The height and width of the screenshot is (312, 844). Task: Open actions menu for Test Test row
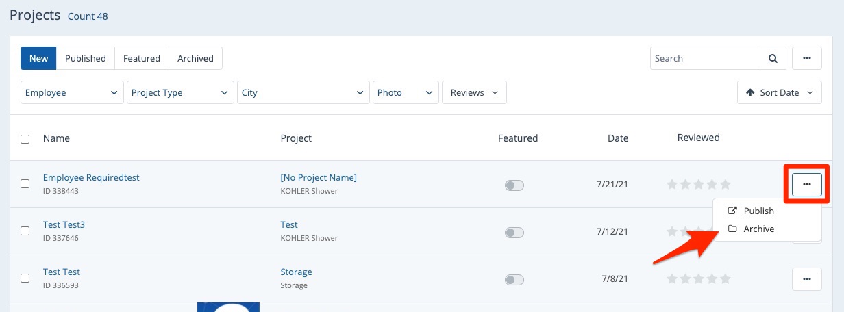(x=806, y=278)
